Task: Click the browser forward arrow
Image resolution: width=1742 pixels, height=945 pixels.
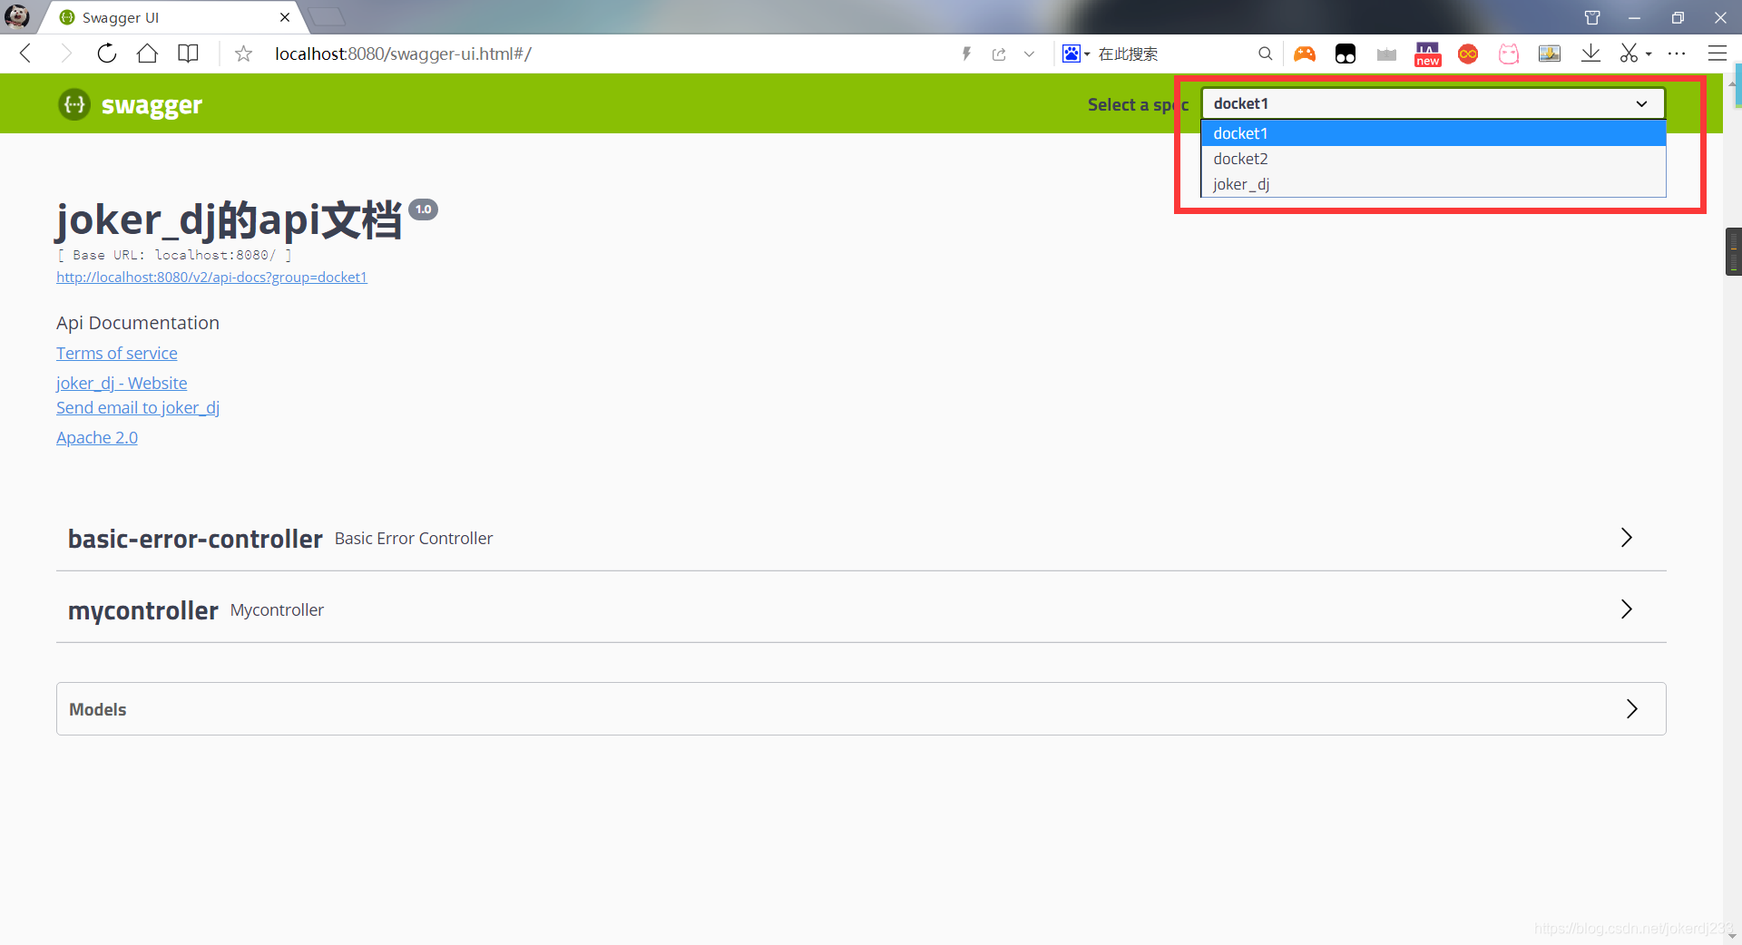Action: point(66,54)
